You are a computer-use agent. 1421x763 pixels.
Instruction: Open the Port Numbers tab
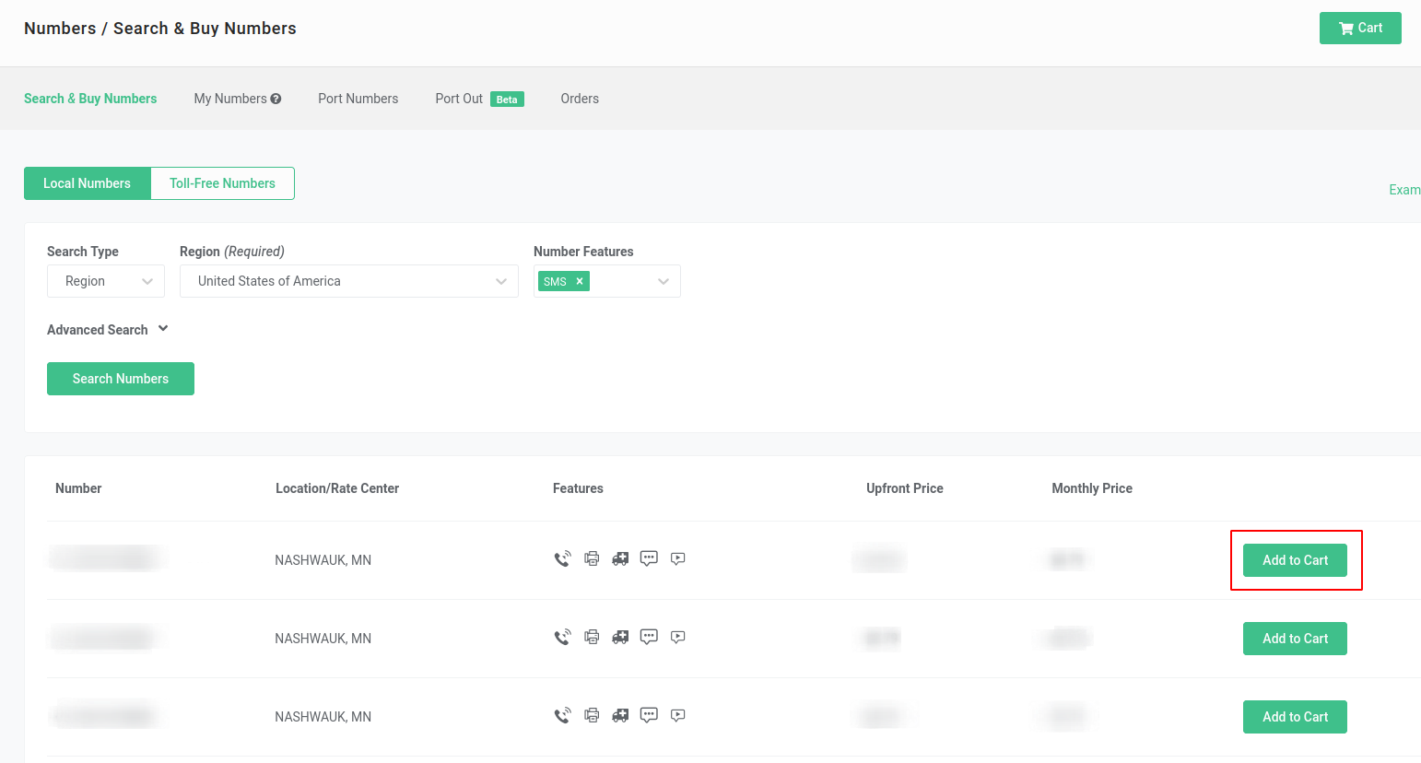(358, 99)
